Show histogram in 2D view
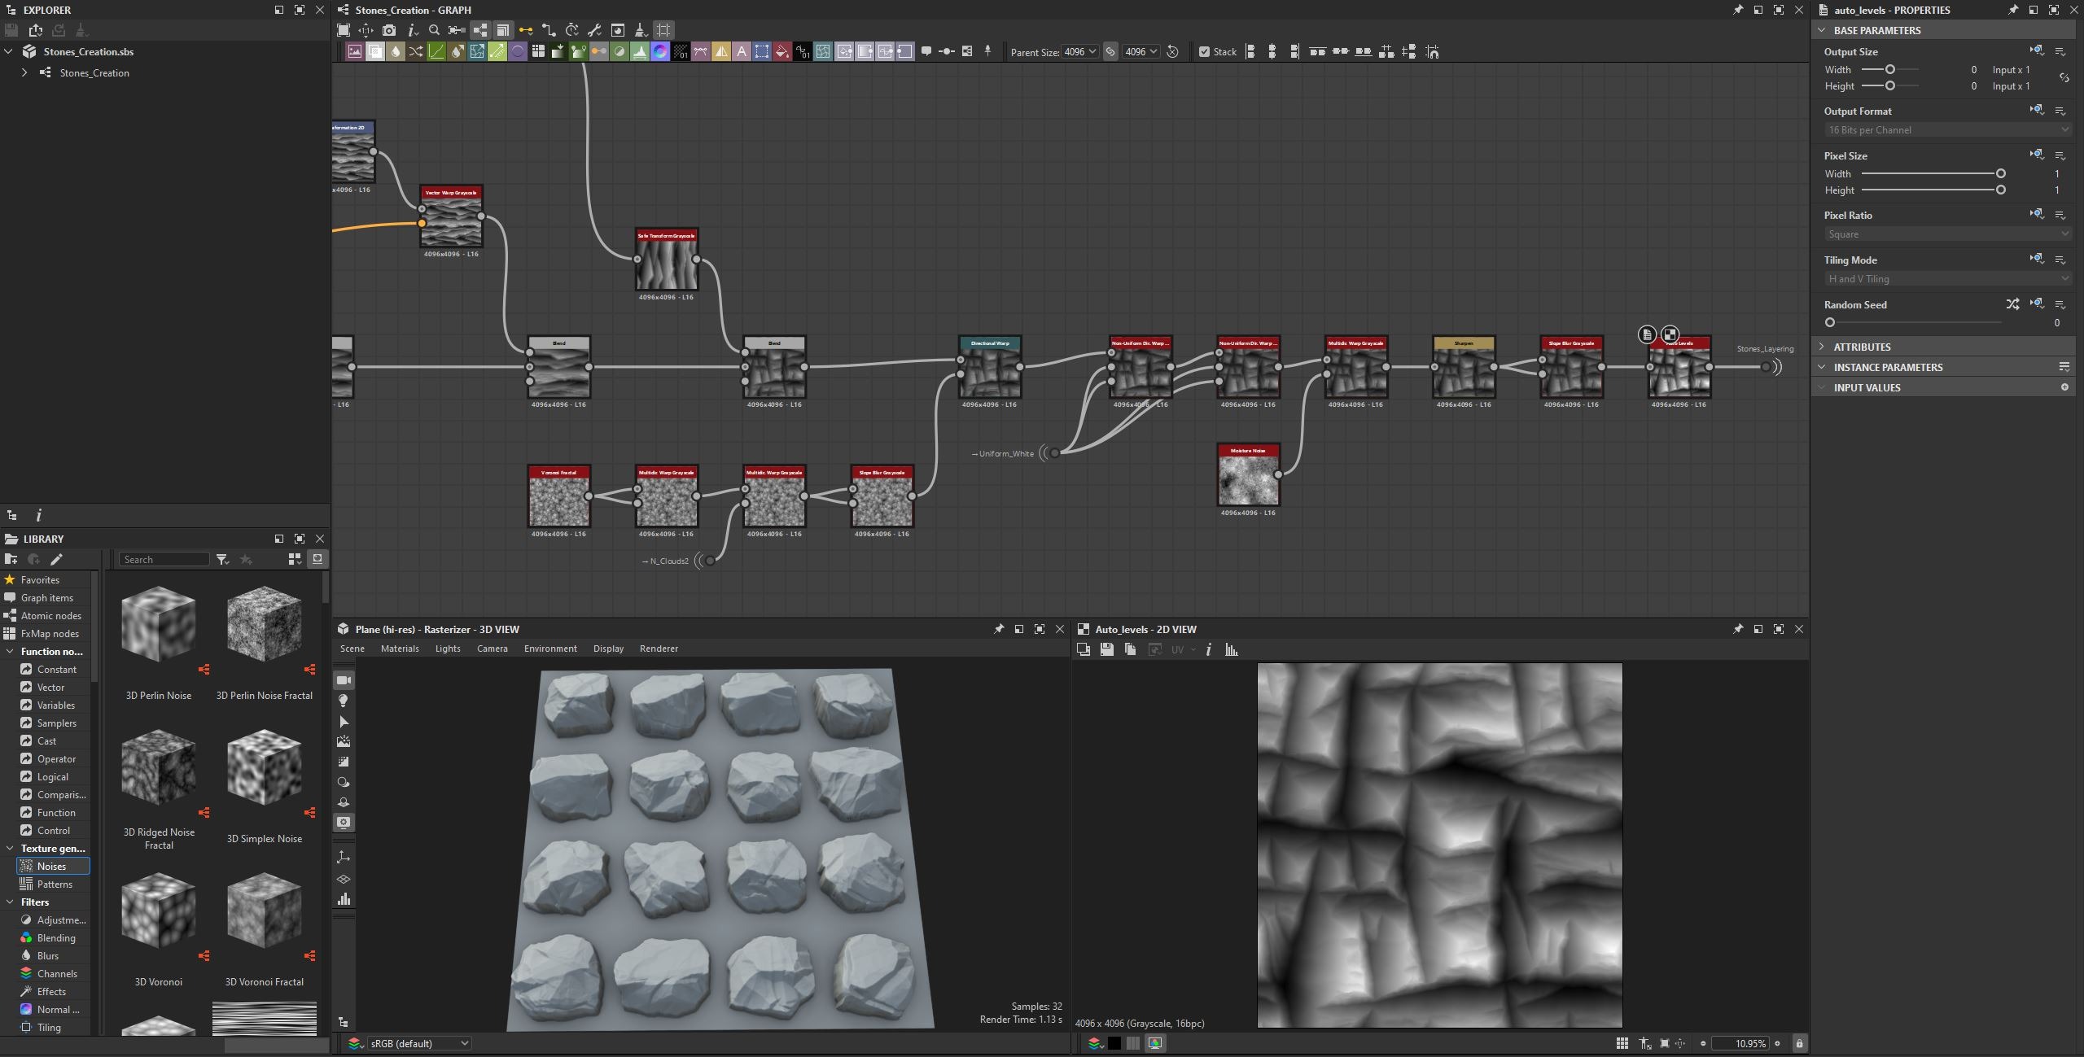 [1231, 649]
